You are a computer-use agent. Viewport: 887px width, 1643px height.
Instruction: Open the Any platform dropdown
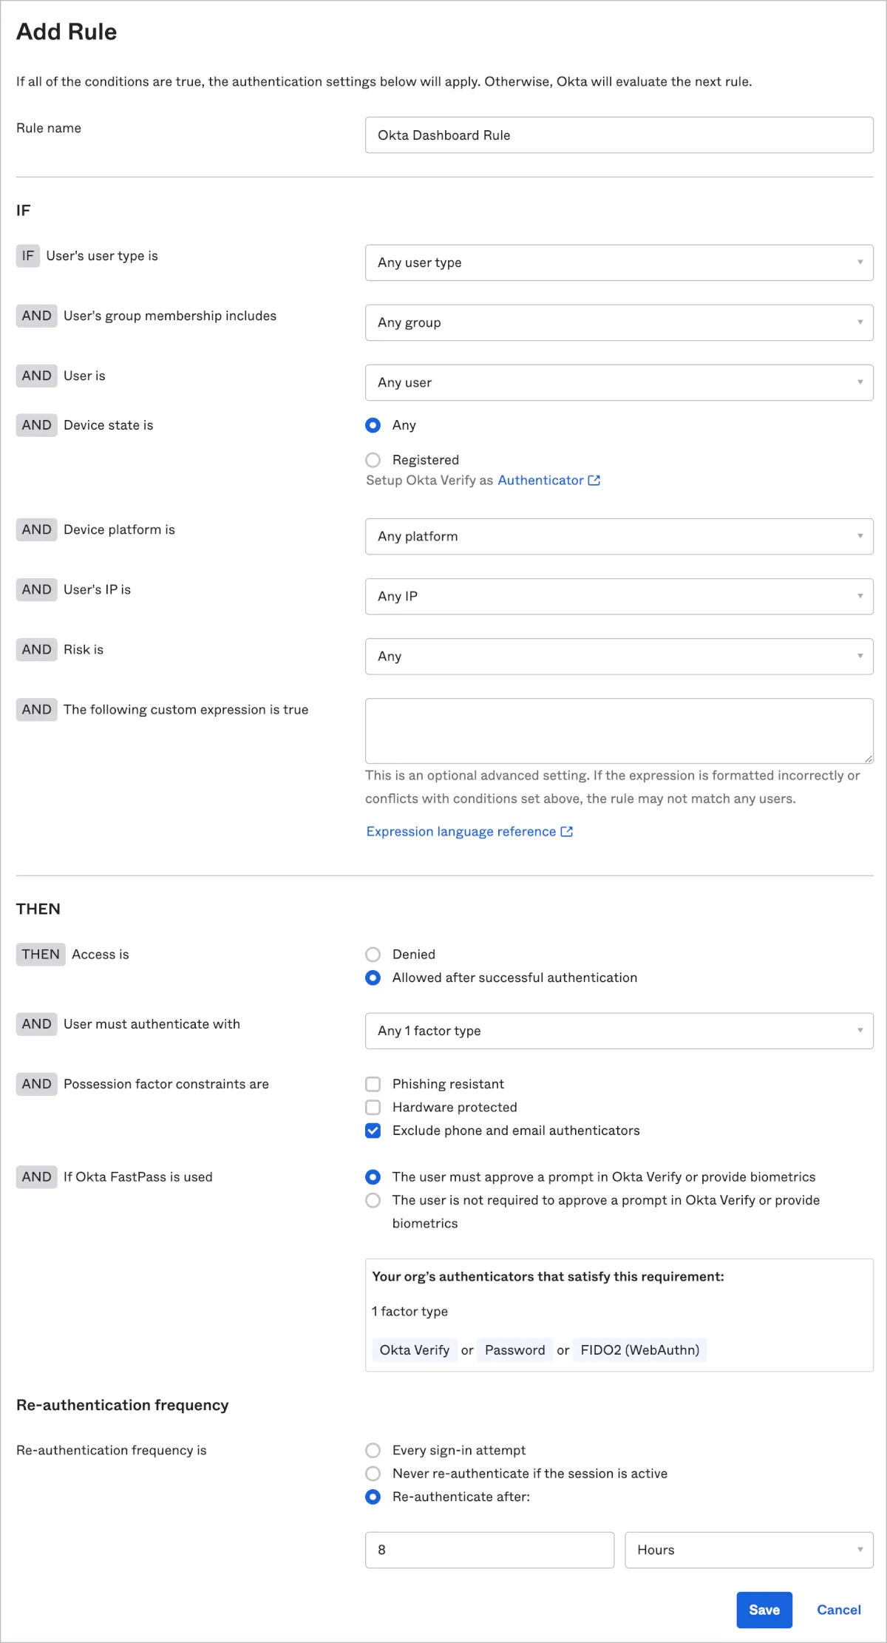click(x=619, y=537)
